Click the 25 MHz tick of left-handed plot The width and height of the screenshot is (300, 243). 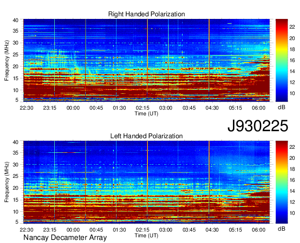15,177
